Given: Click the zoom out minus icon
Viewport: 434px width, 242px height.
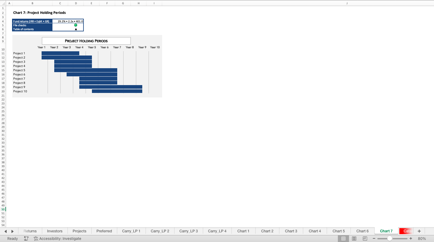Looking at the screenshot, I should tap(374, 239).
